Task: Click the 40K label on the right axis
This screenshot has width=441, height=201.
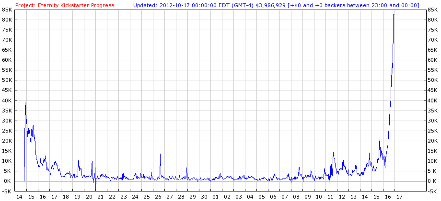Action: pyautogui.click(x=431, y=100)
